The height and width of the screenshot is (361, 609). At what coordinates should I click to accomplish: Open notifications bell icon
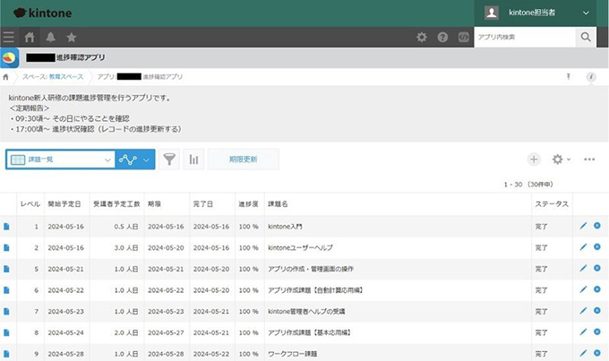coord(50,38)
